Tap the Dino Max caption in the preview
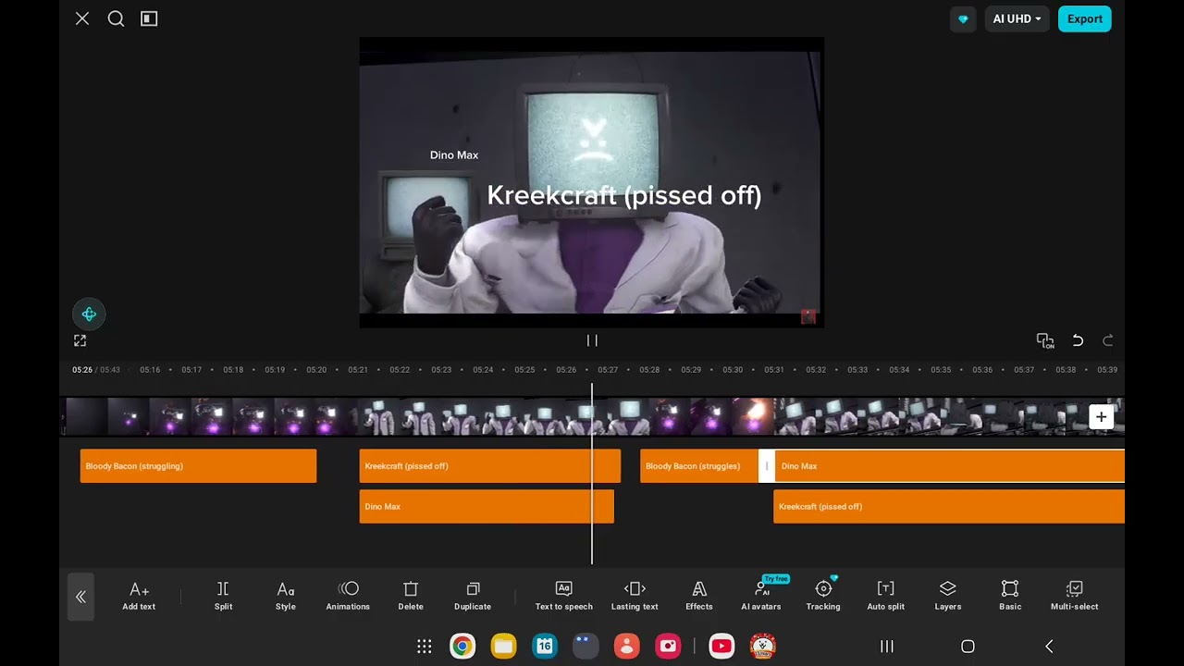1184x666 pixels. [x=454, y=155]
